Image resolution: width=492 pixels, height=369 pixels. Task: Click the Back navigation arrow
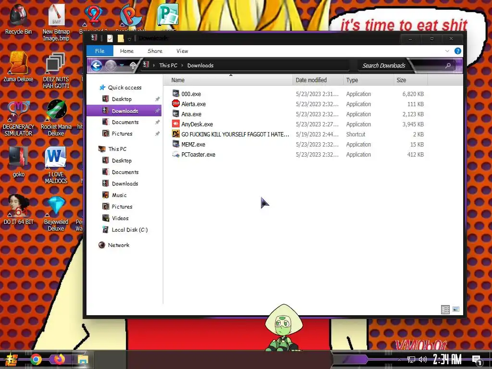point(96,65)
